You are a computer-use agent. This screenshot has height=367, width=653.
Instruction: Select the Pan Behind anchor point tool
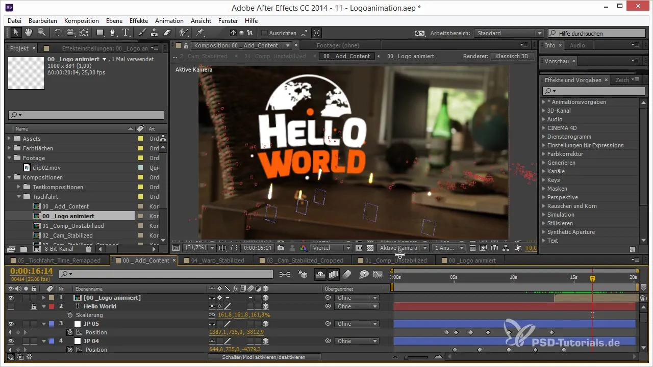[x=83, y=33]
